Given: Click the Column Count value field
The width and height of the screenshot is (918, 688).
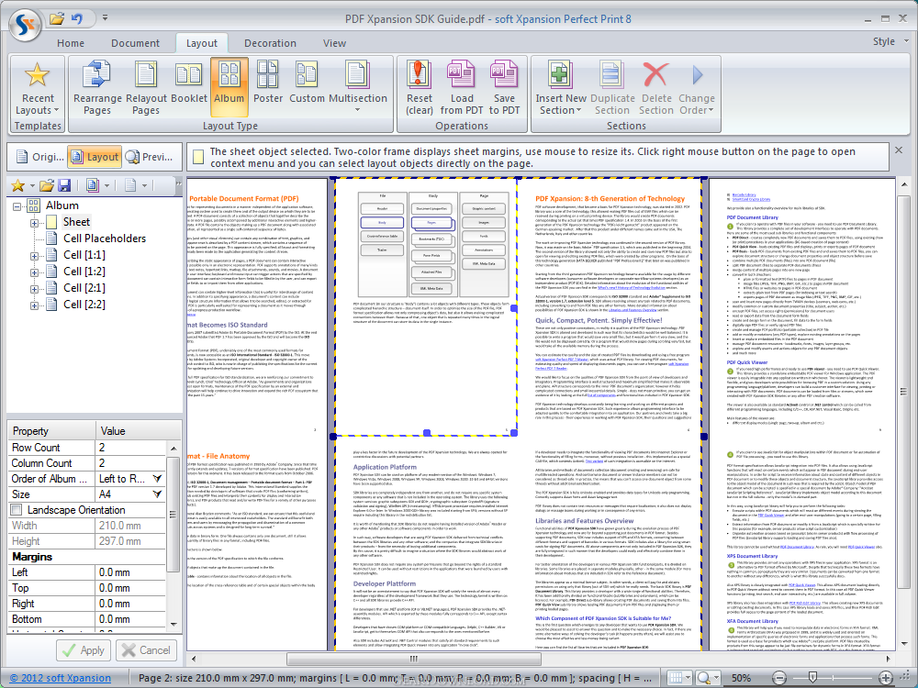Looking at the screenshot, I should tap(130, 463).
